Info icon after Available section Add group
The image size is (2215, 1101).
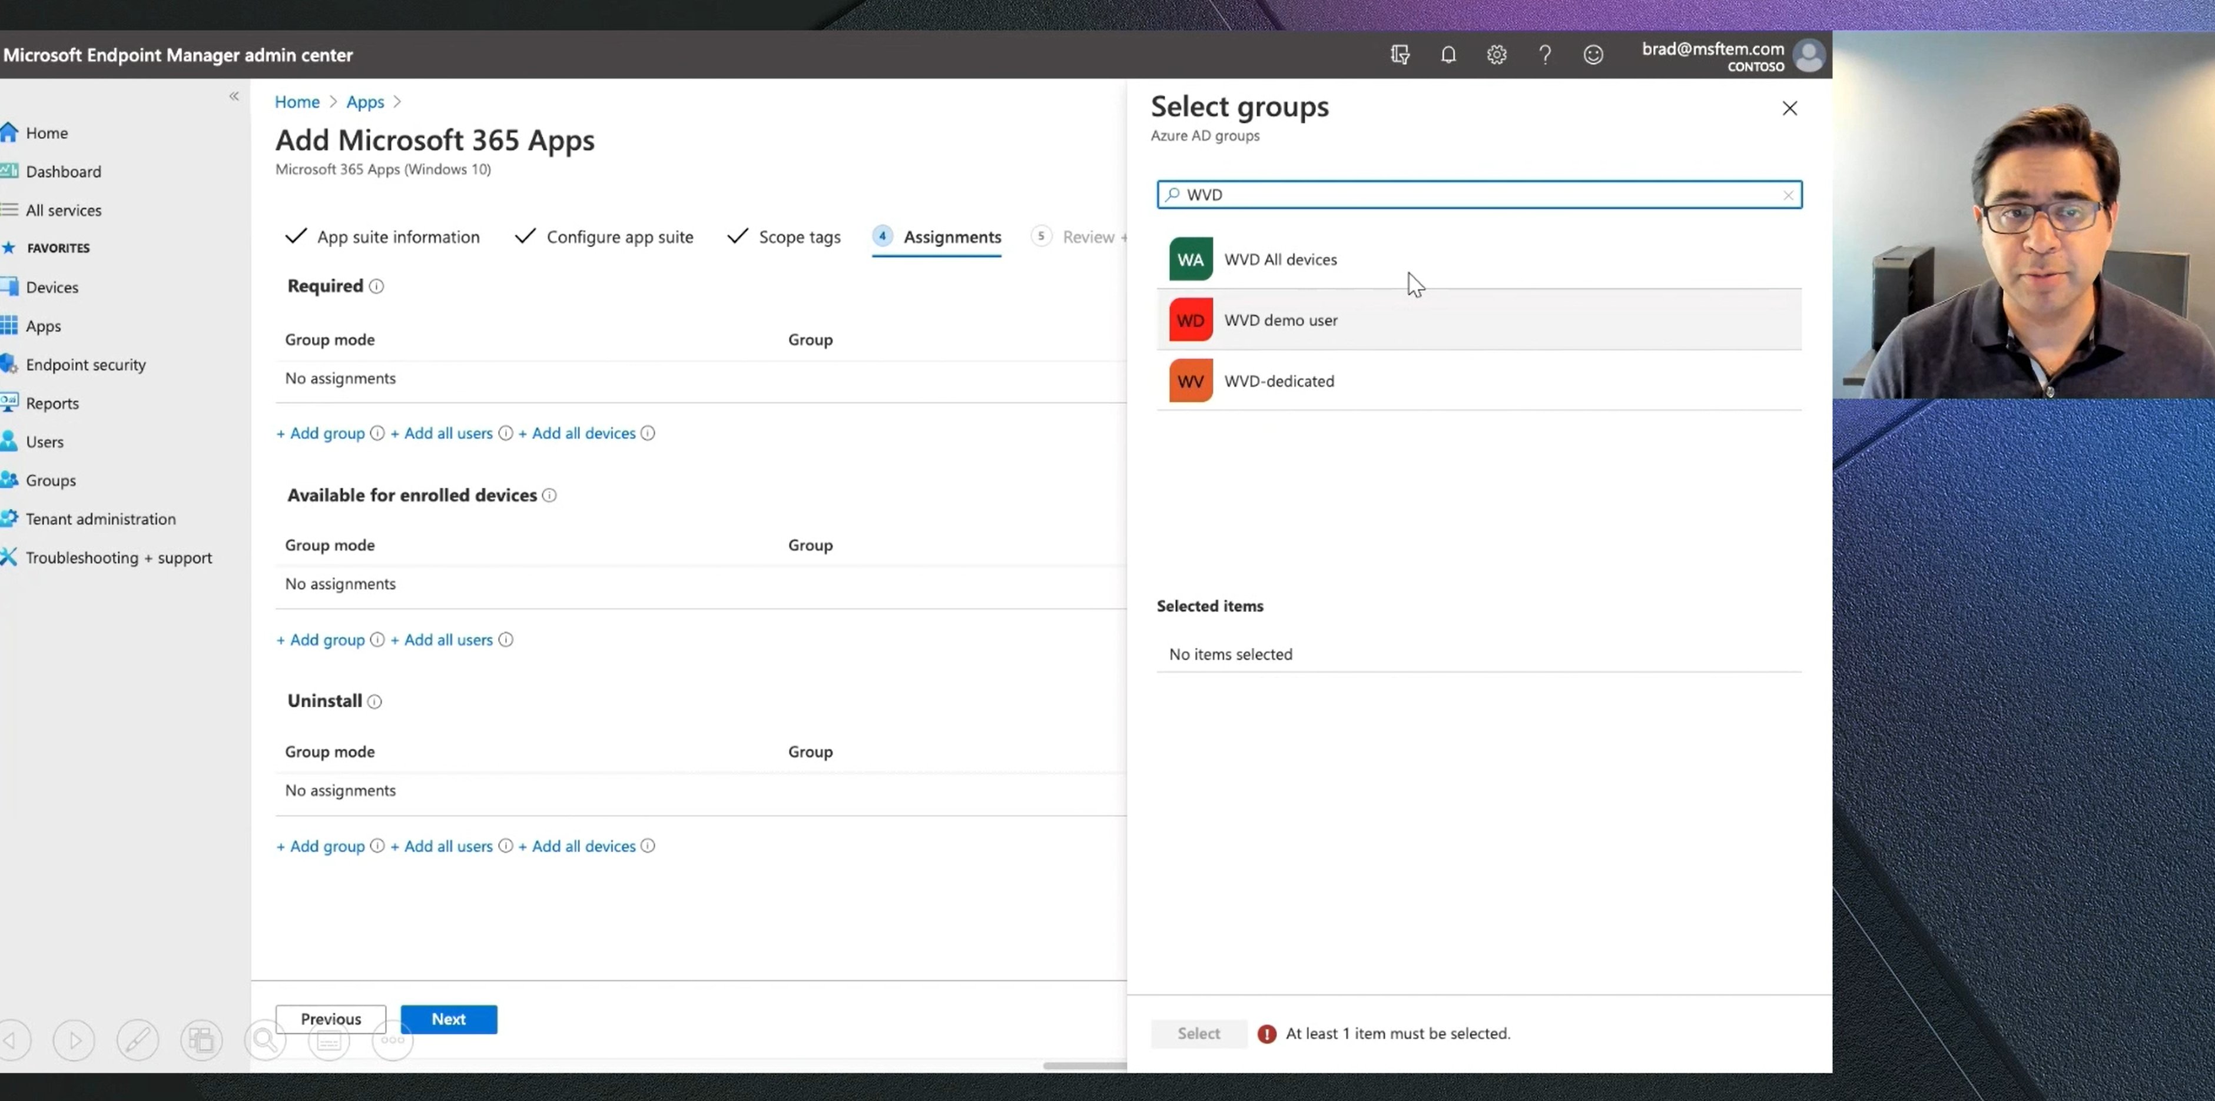click(x=377, y=640)
